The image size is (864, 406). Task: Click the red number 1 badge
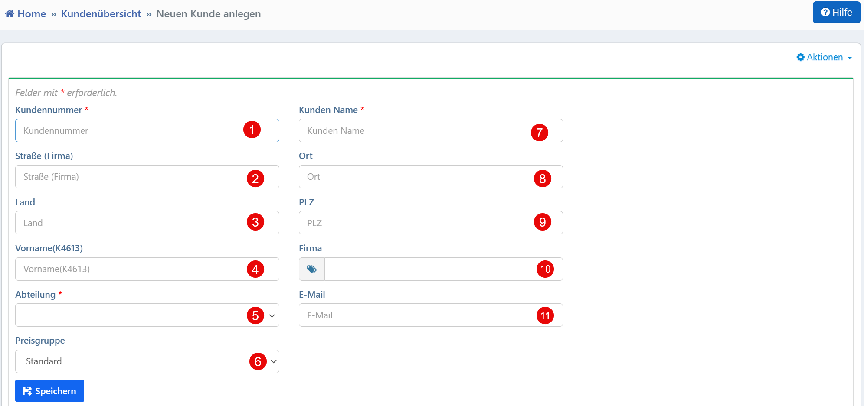252,130
